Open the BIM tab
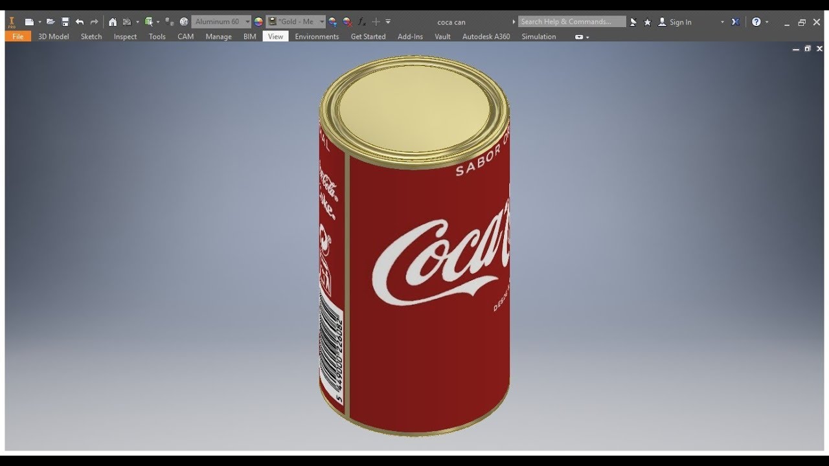 coord(250,37)
